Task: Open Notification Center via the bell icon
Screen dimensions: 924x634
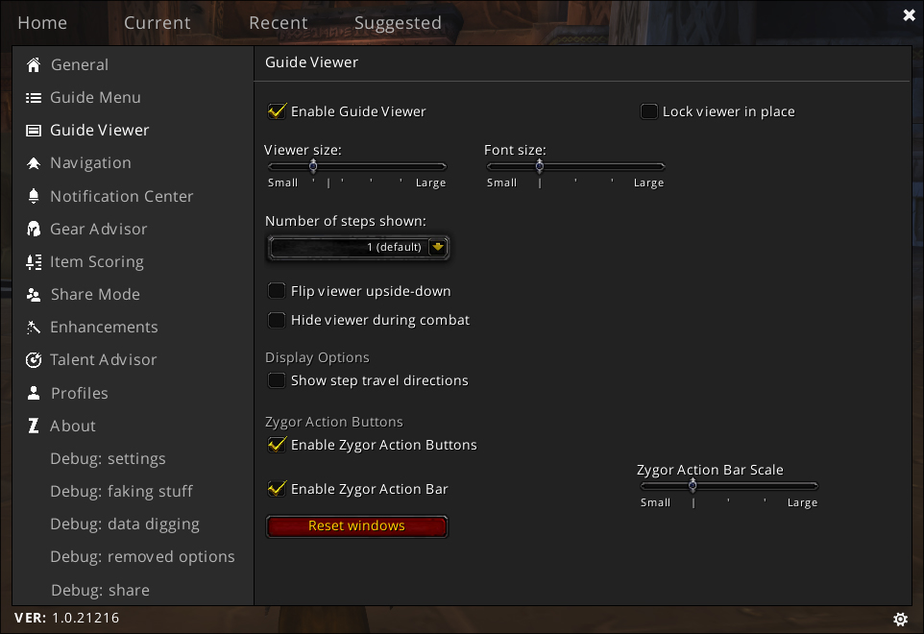Action: pos(33,196)
